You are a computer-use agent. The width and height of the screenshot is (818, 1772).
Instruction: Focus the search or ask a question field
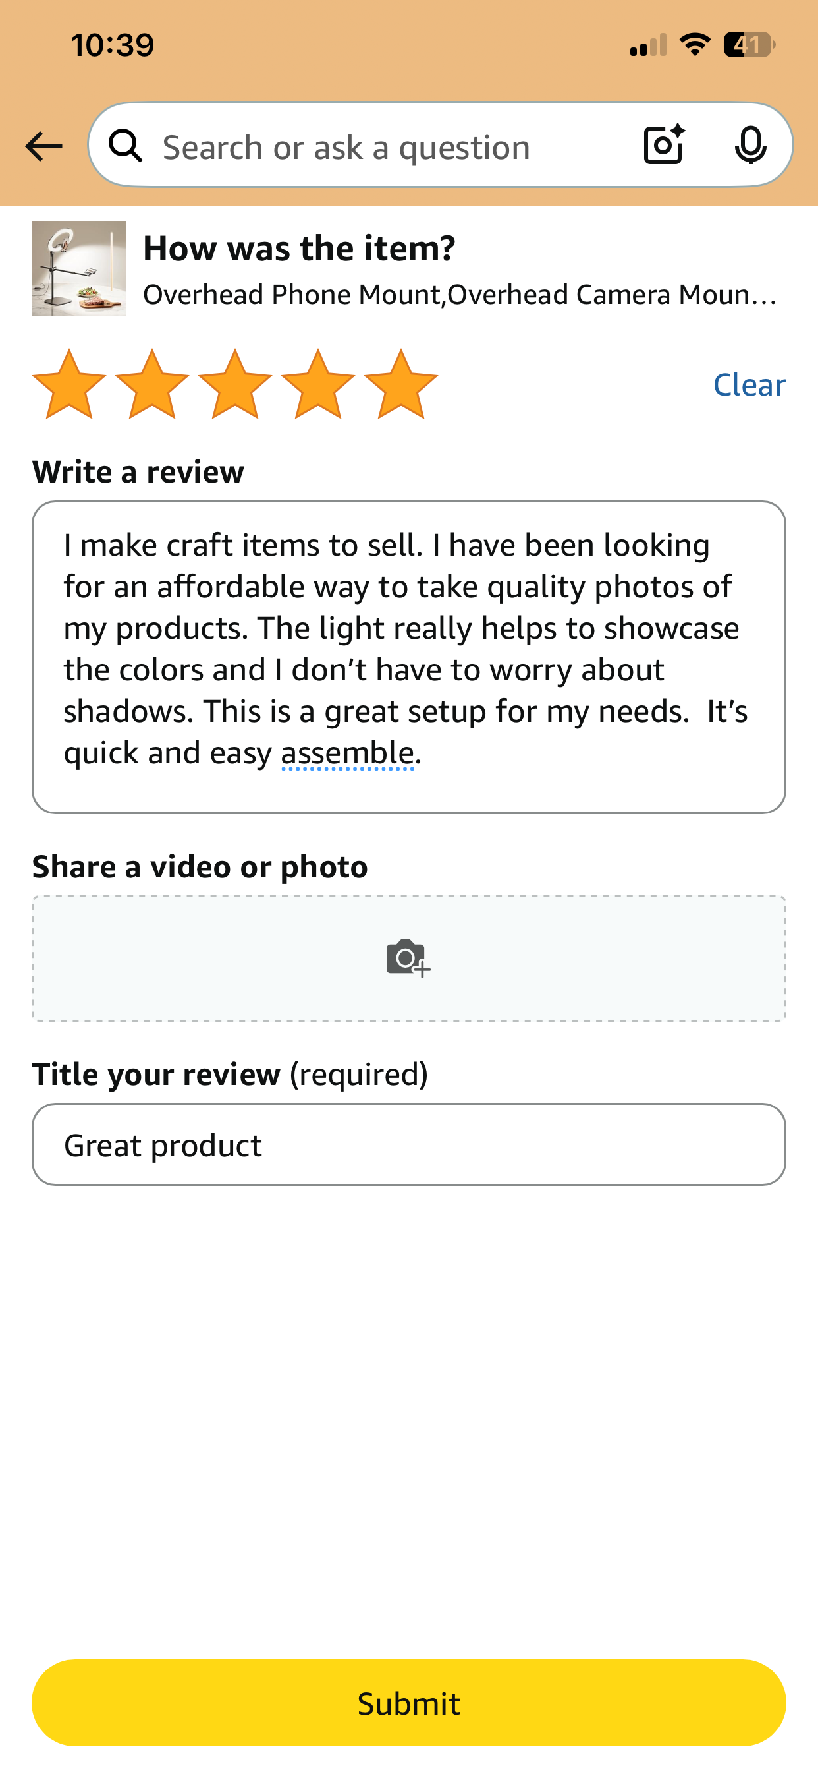(385, 146)
